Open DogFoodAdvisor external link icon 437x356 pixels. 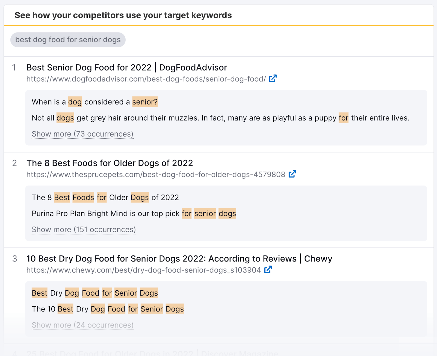pyautogui.click(x=273, y=78)
